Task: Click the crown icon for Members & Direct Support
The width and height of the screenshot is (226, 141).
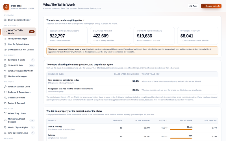Action: [x=5, y=120]
